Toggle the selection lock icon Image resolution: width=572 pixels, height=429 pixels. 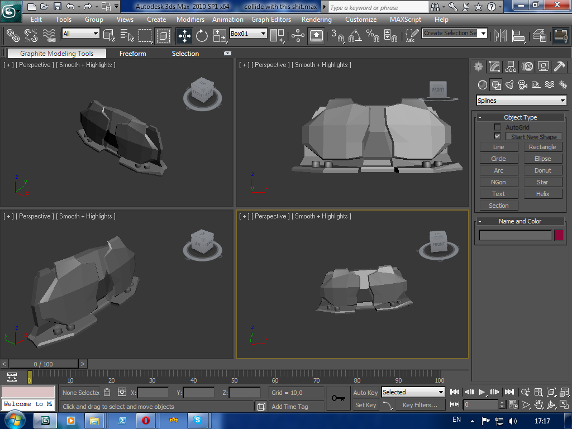point(107,392)
